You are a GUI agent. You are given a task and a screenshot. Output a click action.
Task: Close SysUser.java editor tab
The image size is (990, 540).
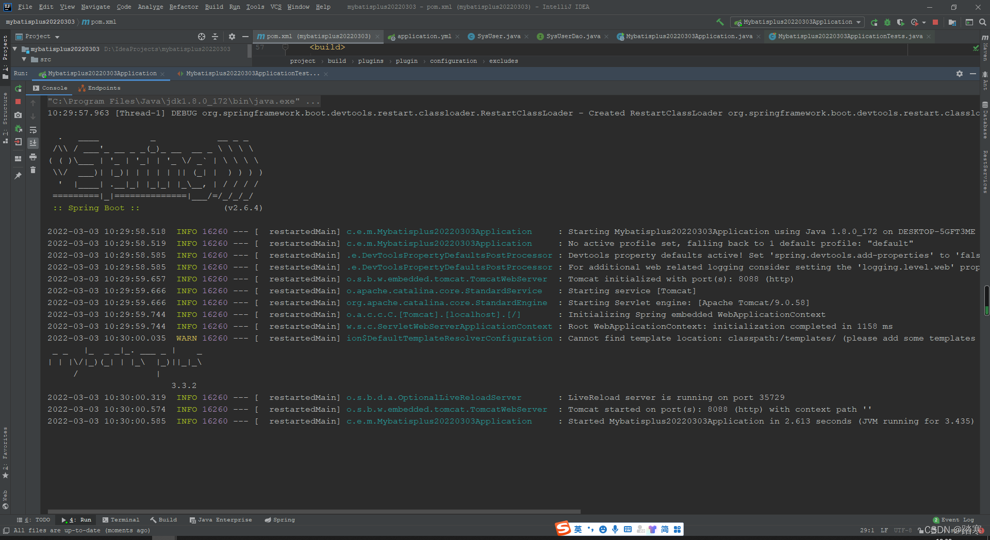tap(526, 37)
